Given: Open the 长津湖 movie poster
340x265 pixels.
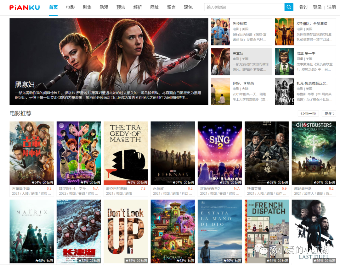Looking at the screenshot, I should pyautogui.click(x=79, y=231).
